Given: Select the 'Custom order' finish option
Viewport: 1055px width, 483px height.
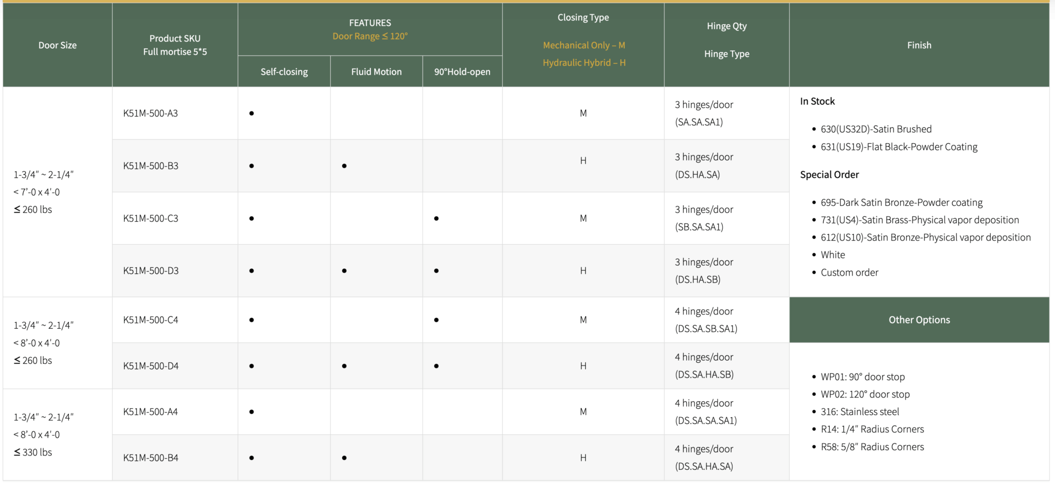Looking at the screenshot, I should [849, 272].
